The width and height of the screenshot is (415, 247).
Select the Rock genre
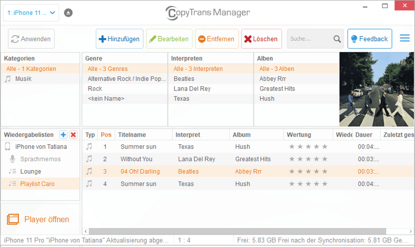pyautogui.click(x=124, y=88)
